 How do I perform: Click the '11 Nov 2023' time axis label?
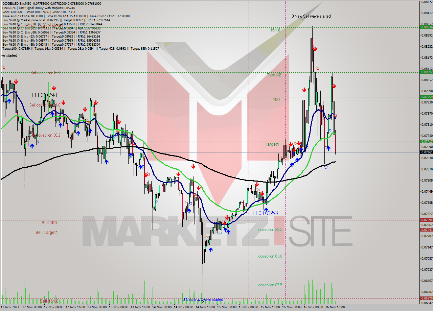click(9, 307)
